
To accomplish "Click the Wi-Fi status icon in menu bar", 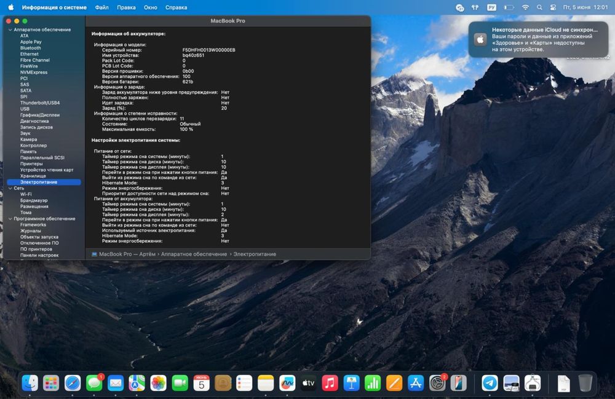I will point(525,7).
